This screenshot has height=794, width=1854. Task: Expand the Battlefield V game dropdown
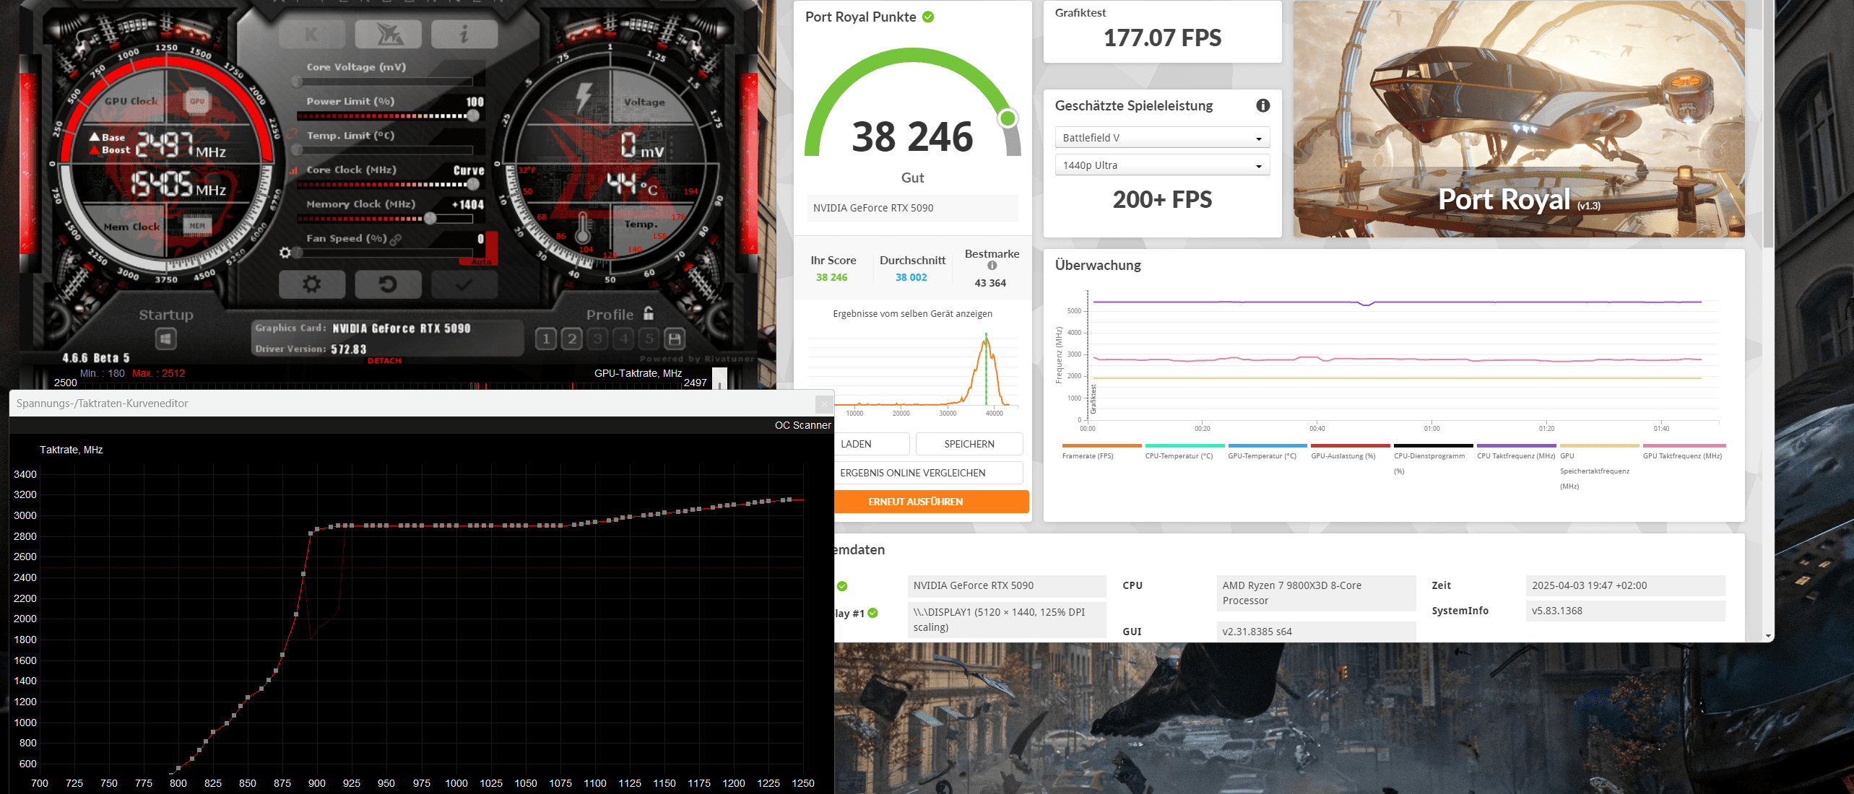(1161, 138)
